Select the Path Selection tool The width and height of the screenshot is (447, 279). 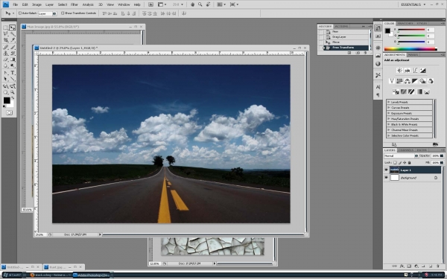pyautogui.click(x=5, y=79)
